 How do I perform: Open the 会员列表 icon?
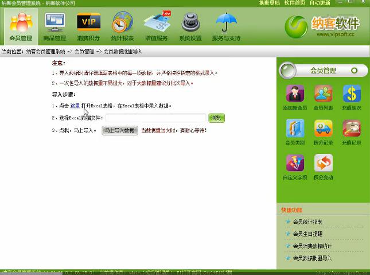click(323, 95)
